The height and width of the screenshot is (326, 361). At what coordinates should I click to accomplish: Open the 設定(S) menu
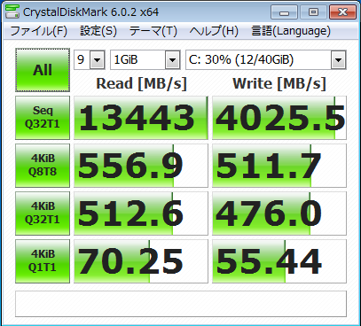(98, 31)
